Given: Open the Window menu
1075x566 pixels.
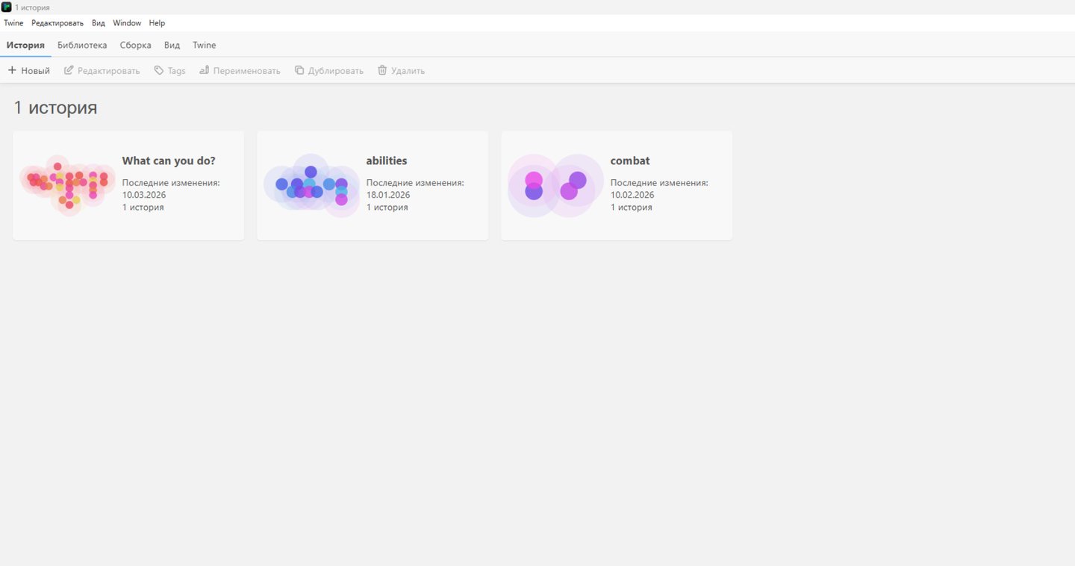Looking at the screenshot, I should (x=127, y=23).
